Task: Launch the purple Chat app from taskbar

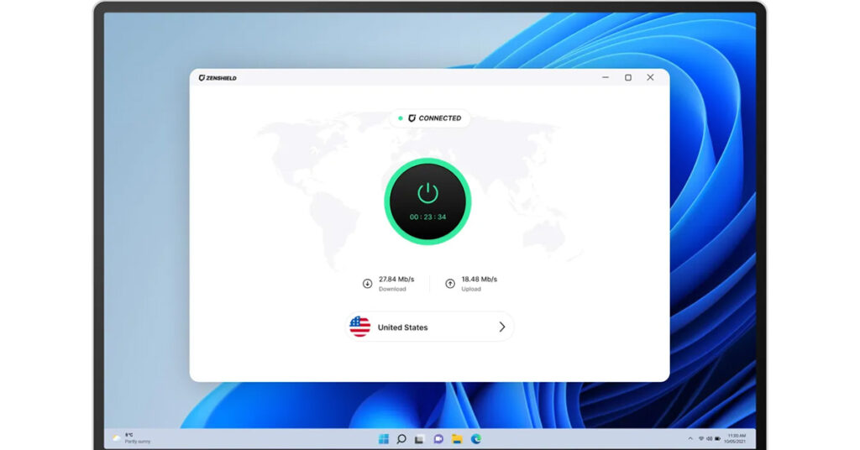Action: pyautogui.click(x=438, y=439)
